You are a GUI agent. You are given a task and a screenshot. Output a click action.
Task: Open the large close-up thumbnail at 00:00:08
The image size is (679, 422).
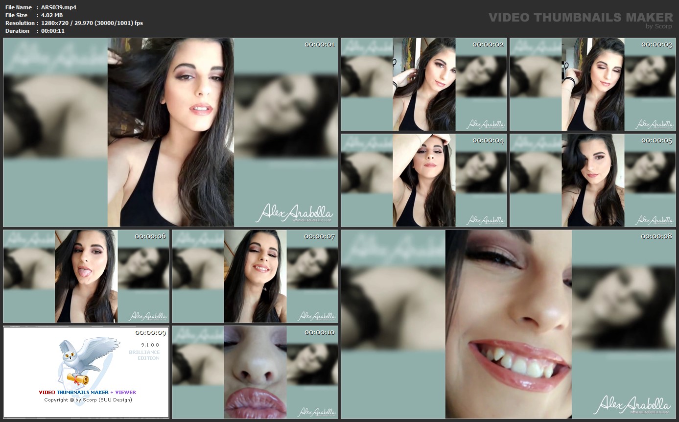(x=508, y=324)
